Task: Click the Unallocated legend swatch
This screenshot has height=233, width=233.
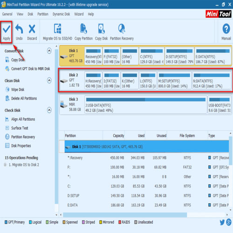Action: (136, 222)
